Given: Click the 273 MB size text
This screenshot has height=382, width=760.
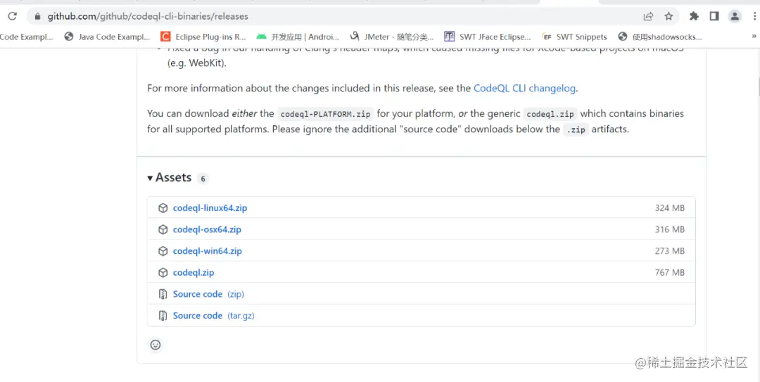Looking at the screenshot, I should click(x=670, y=251).
